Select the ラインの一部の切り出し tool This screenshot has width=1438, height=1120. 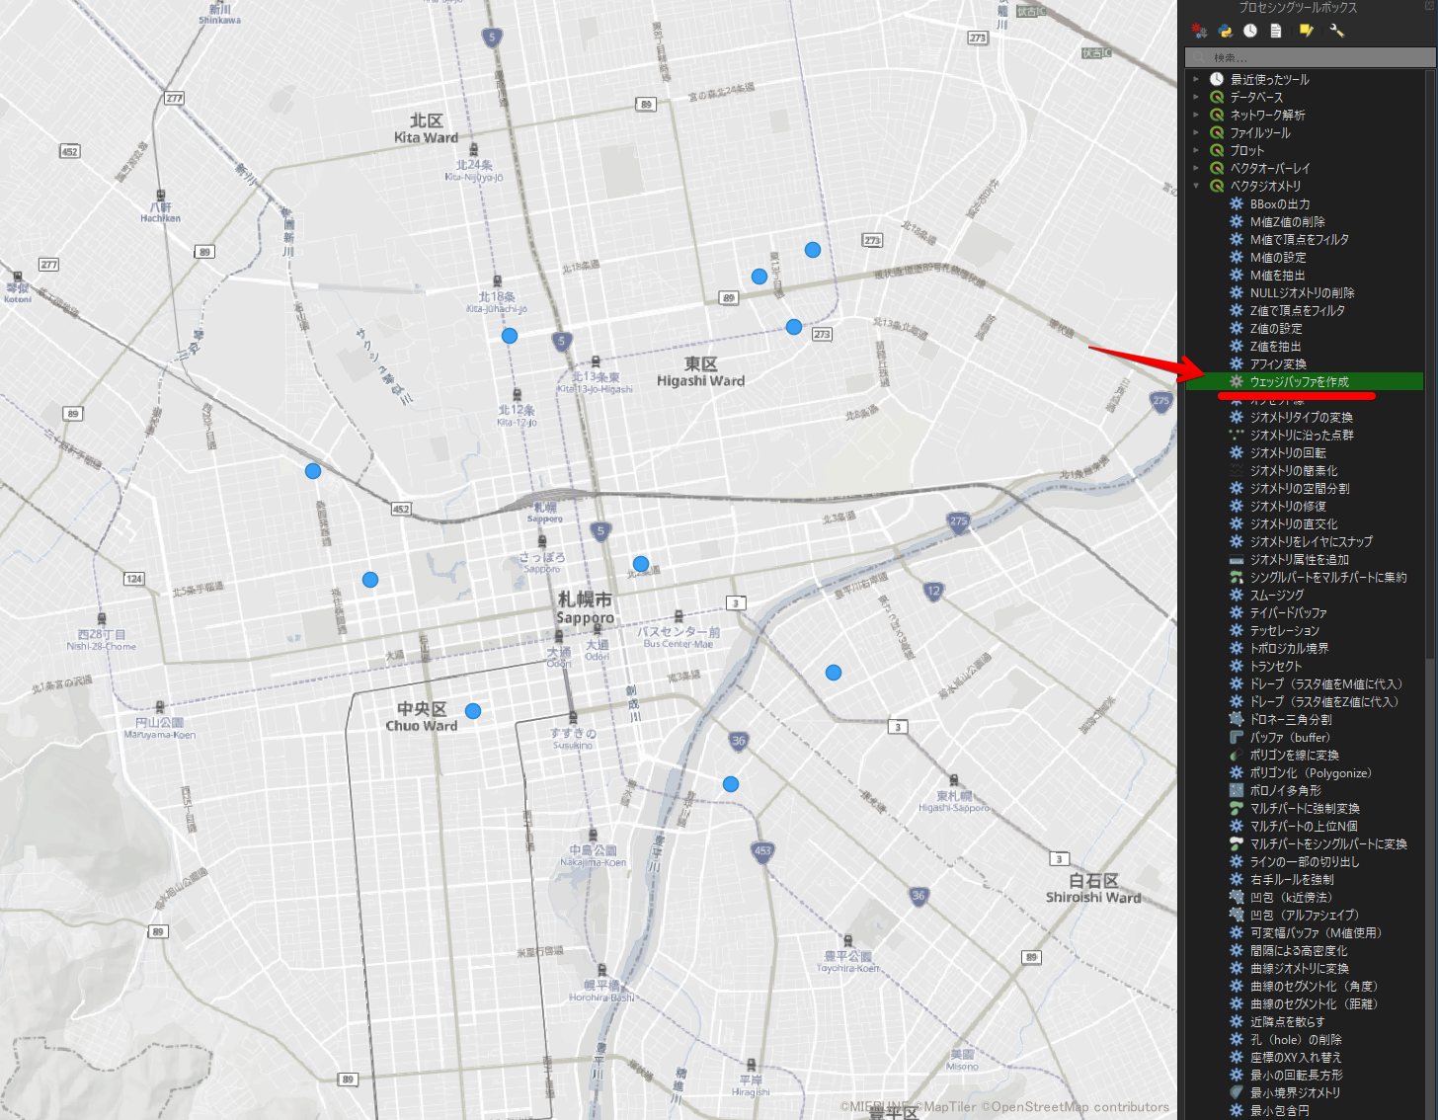1305,862
